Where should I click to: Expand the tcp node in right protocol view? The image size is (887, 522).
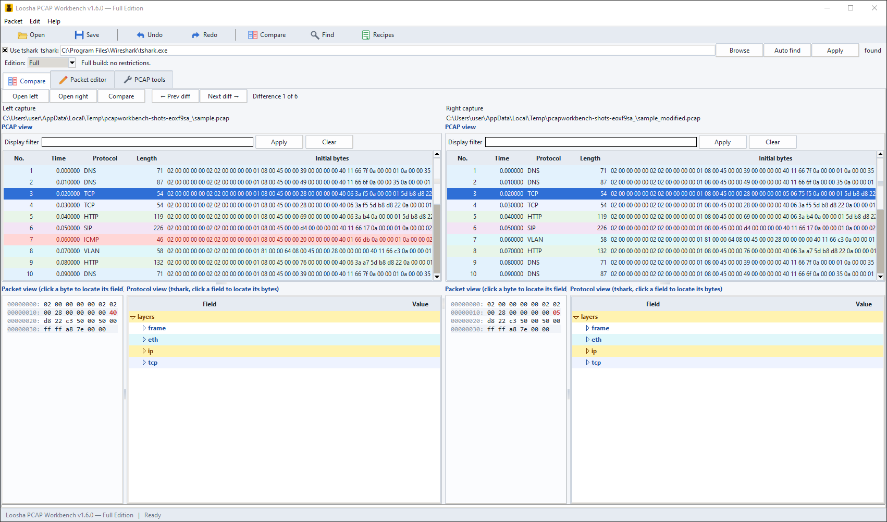pos(588,363)
